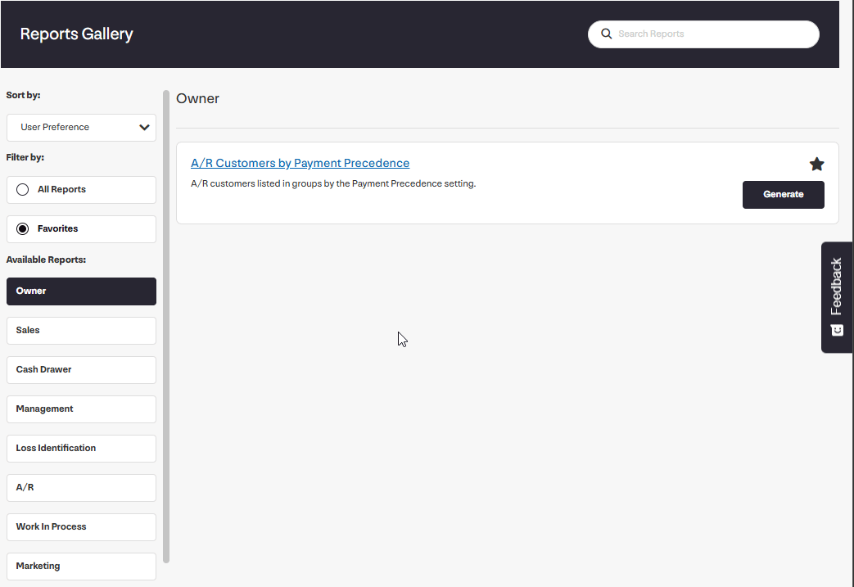Open the Owner reports category
This screenshot has height=587, width=854.
81,291
